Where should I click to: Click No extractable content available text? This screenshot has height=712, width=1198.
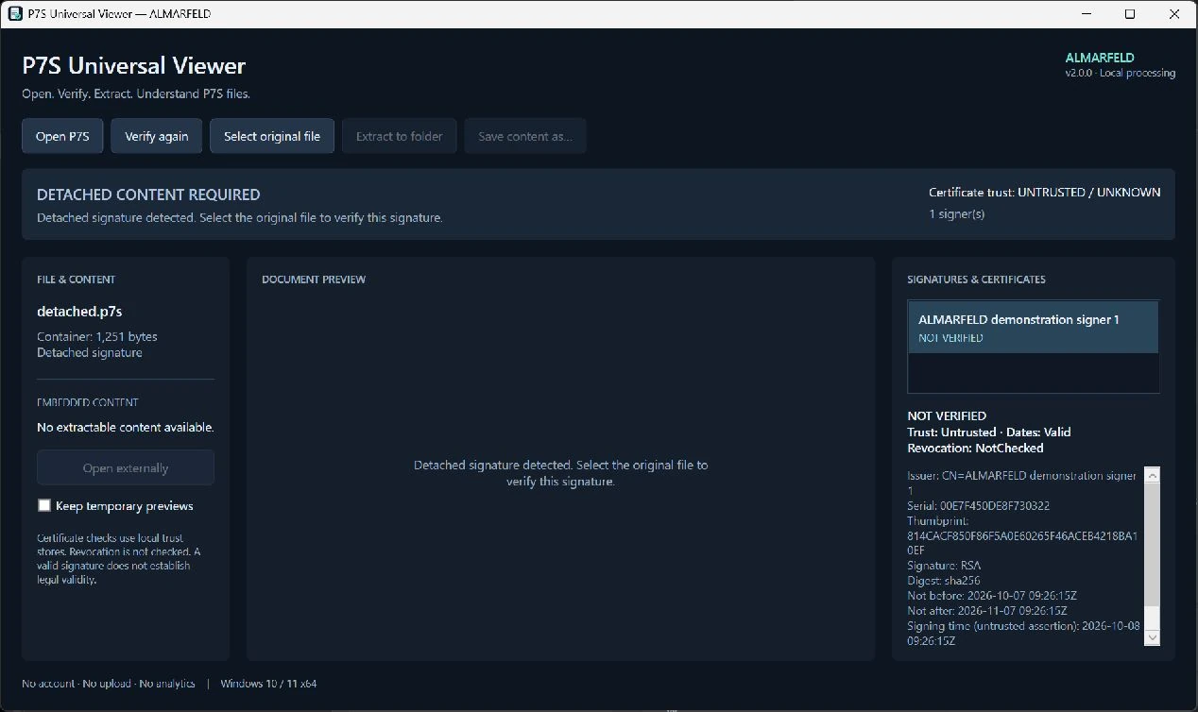(126, 427)
